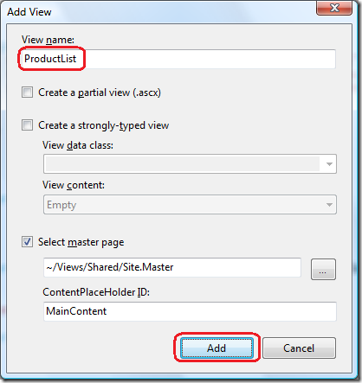Tick the strongly-typed view checkbox

pyautogui.click(x=27, y=125)
